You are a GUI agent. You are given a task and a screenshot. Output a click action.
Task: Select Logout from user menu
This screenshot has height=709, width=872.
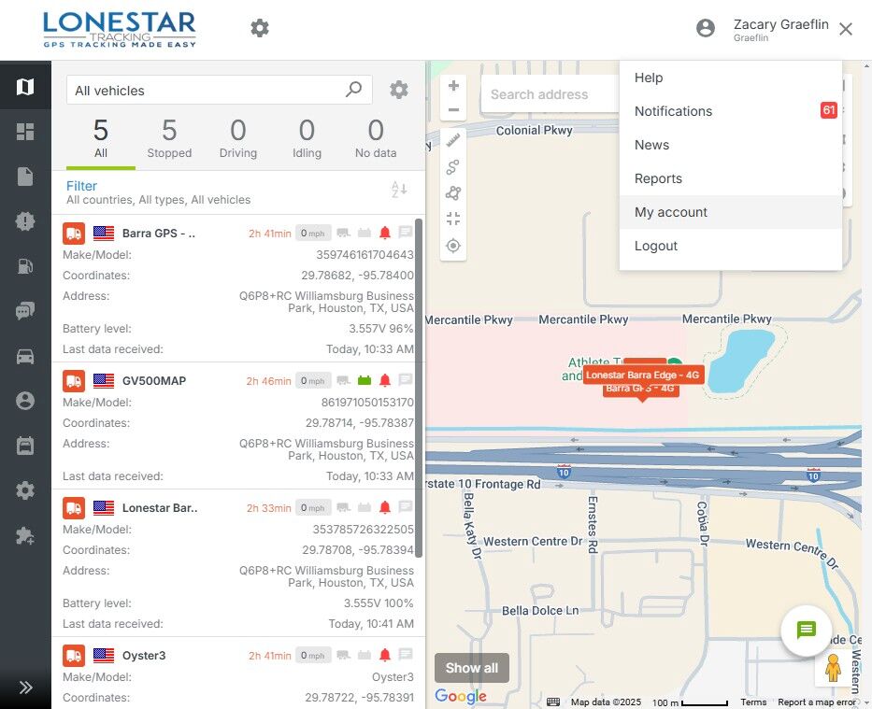[730, 246]
